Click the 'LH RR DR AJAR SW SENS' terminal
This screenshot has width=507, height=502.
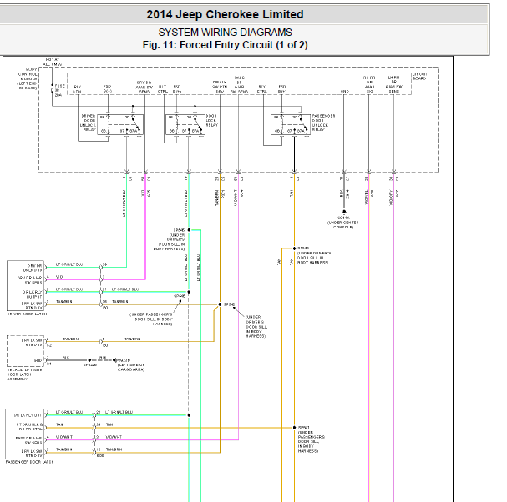(393, 84)
